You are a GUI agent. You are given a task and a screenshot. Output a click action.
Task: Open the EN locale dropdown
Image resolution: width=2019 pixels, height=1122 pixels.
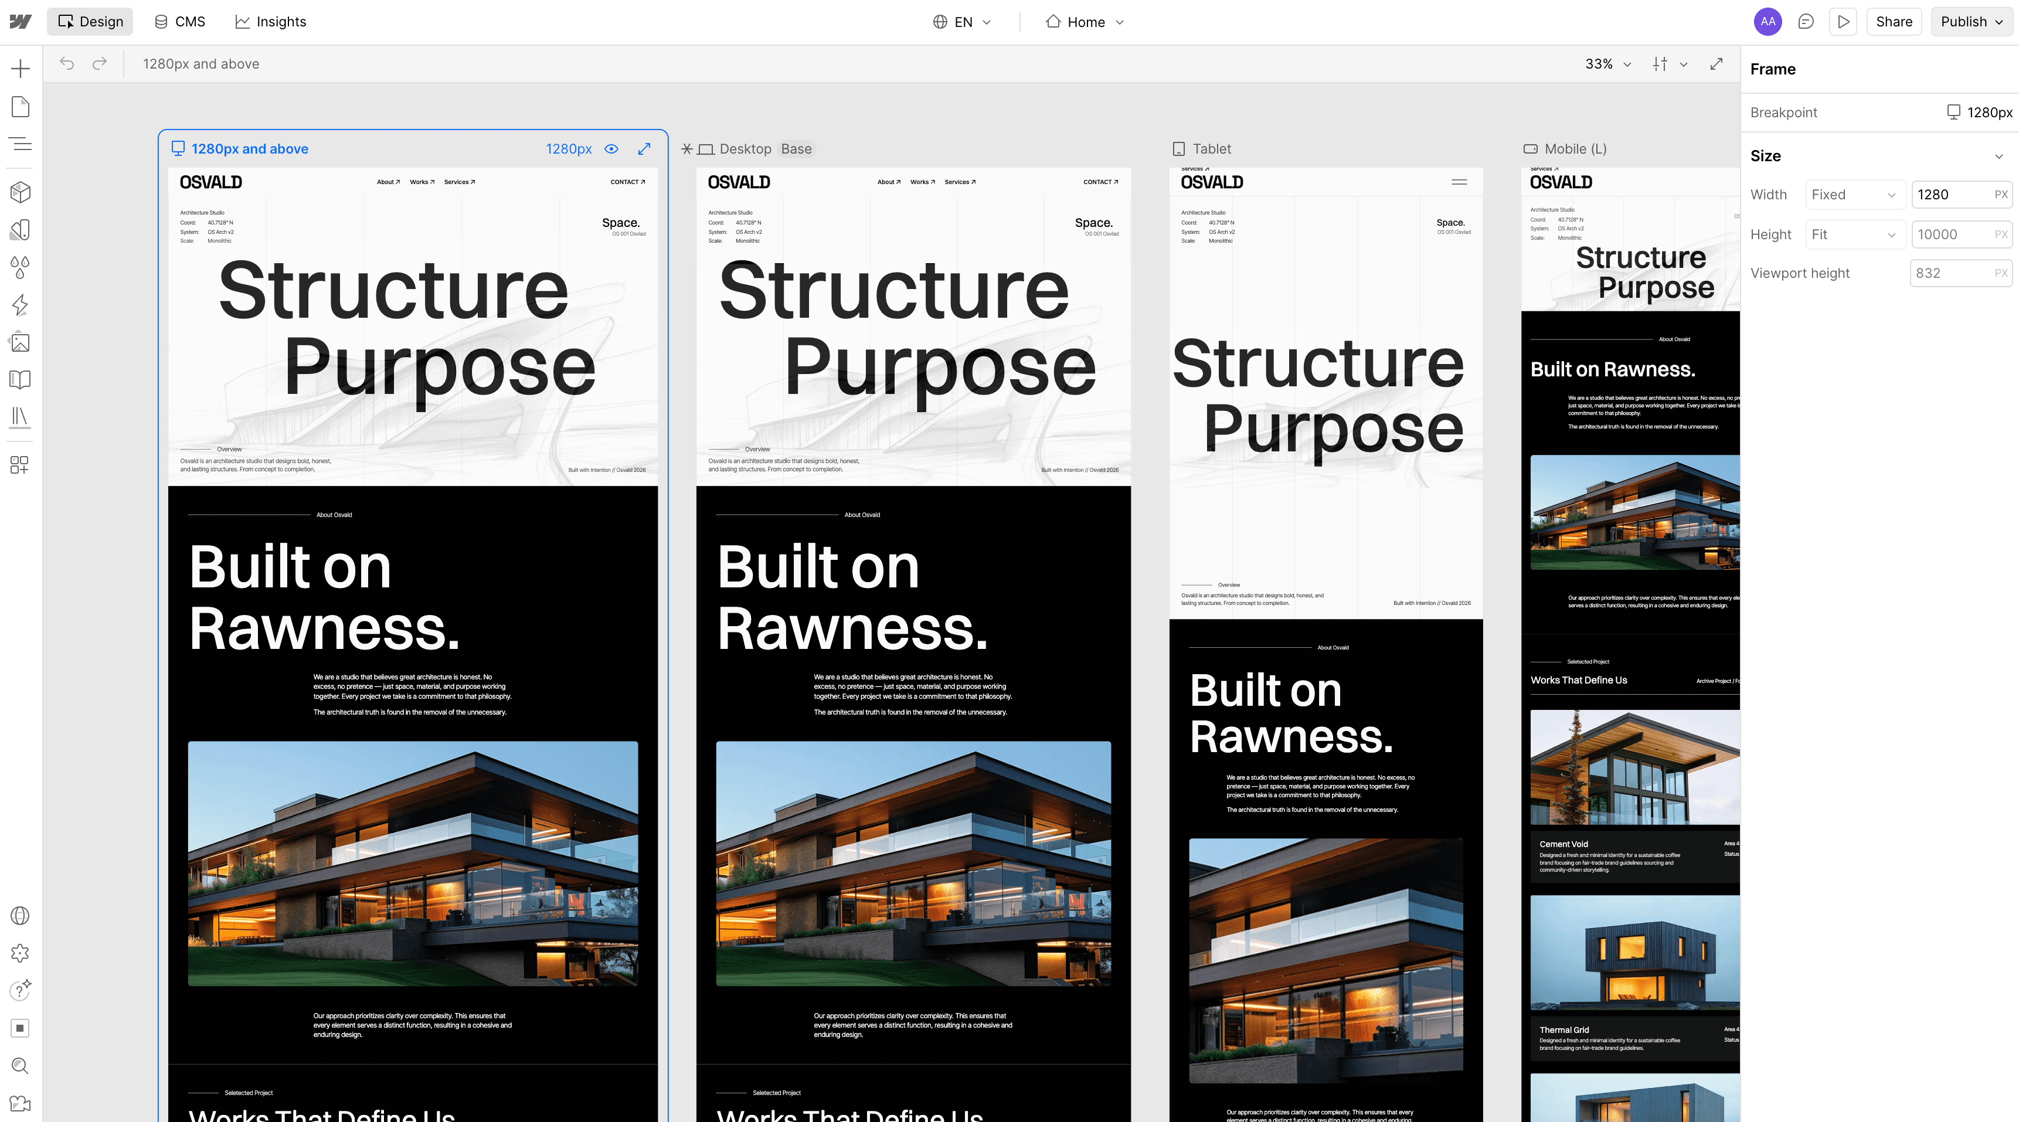click(x=963, y=22)
